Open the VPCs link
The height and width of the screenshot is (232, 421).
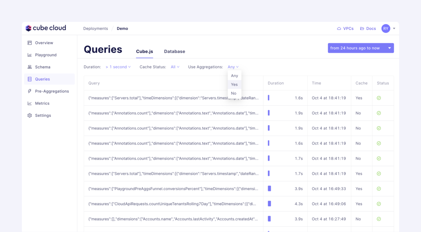point(345,29)
